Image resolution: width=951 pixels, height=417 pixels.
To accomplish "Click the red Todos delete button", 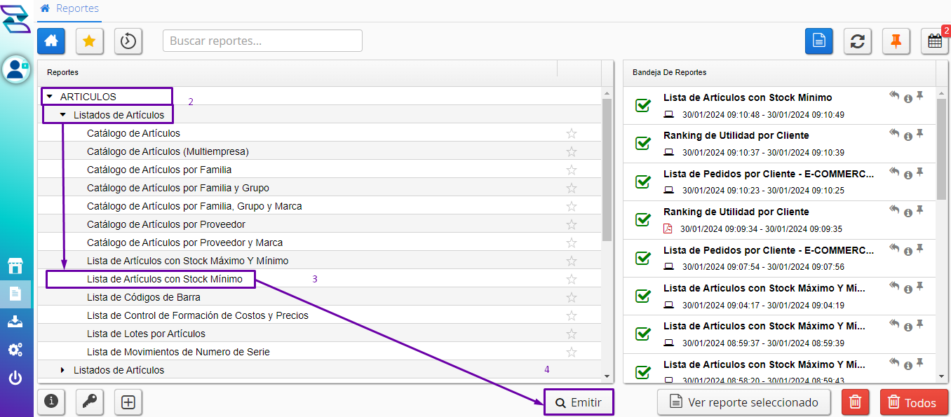I will 914,402.
